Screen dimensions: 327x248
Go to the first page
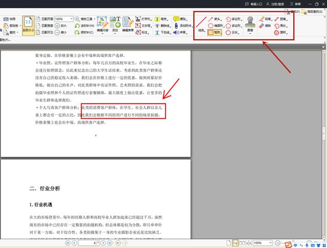[x=67, y=243]
